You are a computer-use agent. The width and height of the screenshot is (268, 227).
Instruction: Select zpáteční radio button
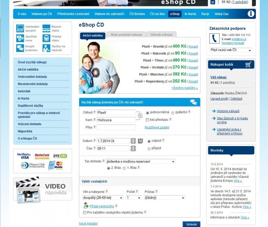point(173,113)
